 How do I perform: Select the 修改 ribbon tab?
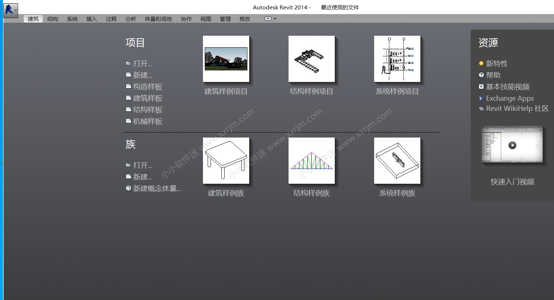click(245, 19)
